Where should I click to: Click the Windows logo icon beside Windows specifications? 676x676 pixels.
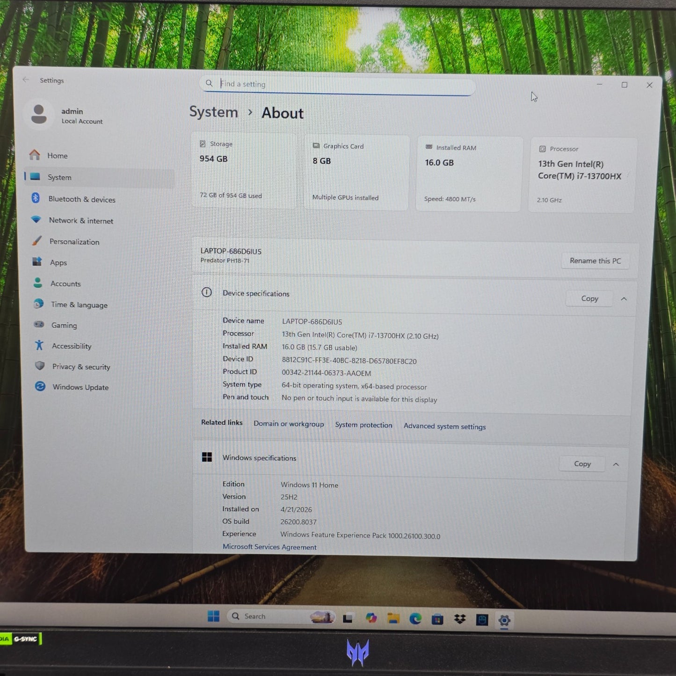click(x=207, y=457)
